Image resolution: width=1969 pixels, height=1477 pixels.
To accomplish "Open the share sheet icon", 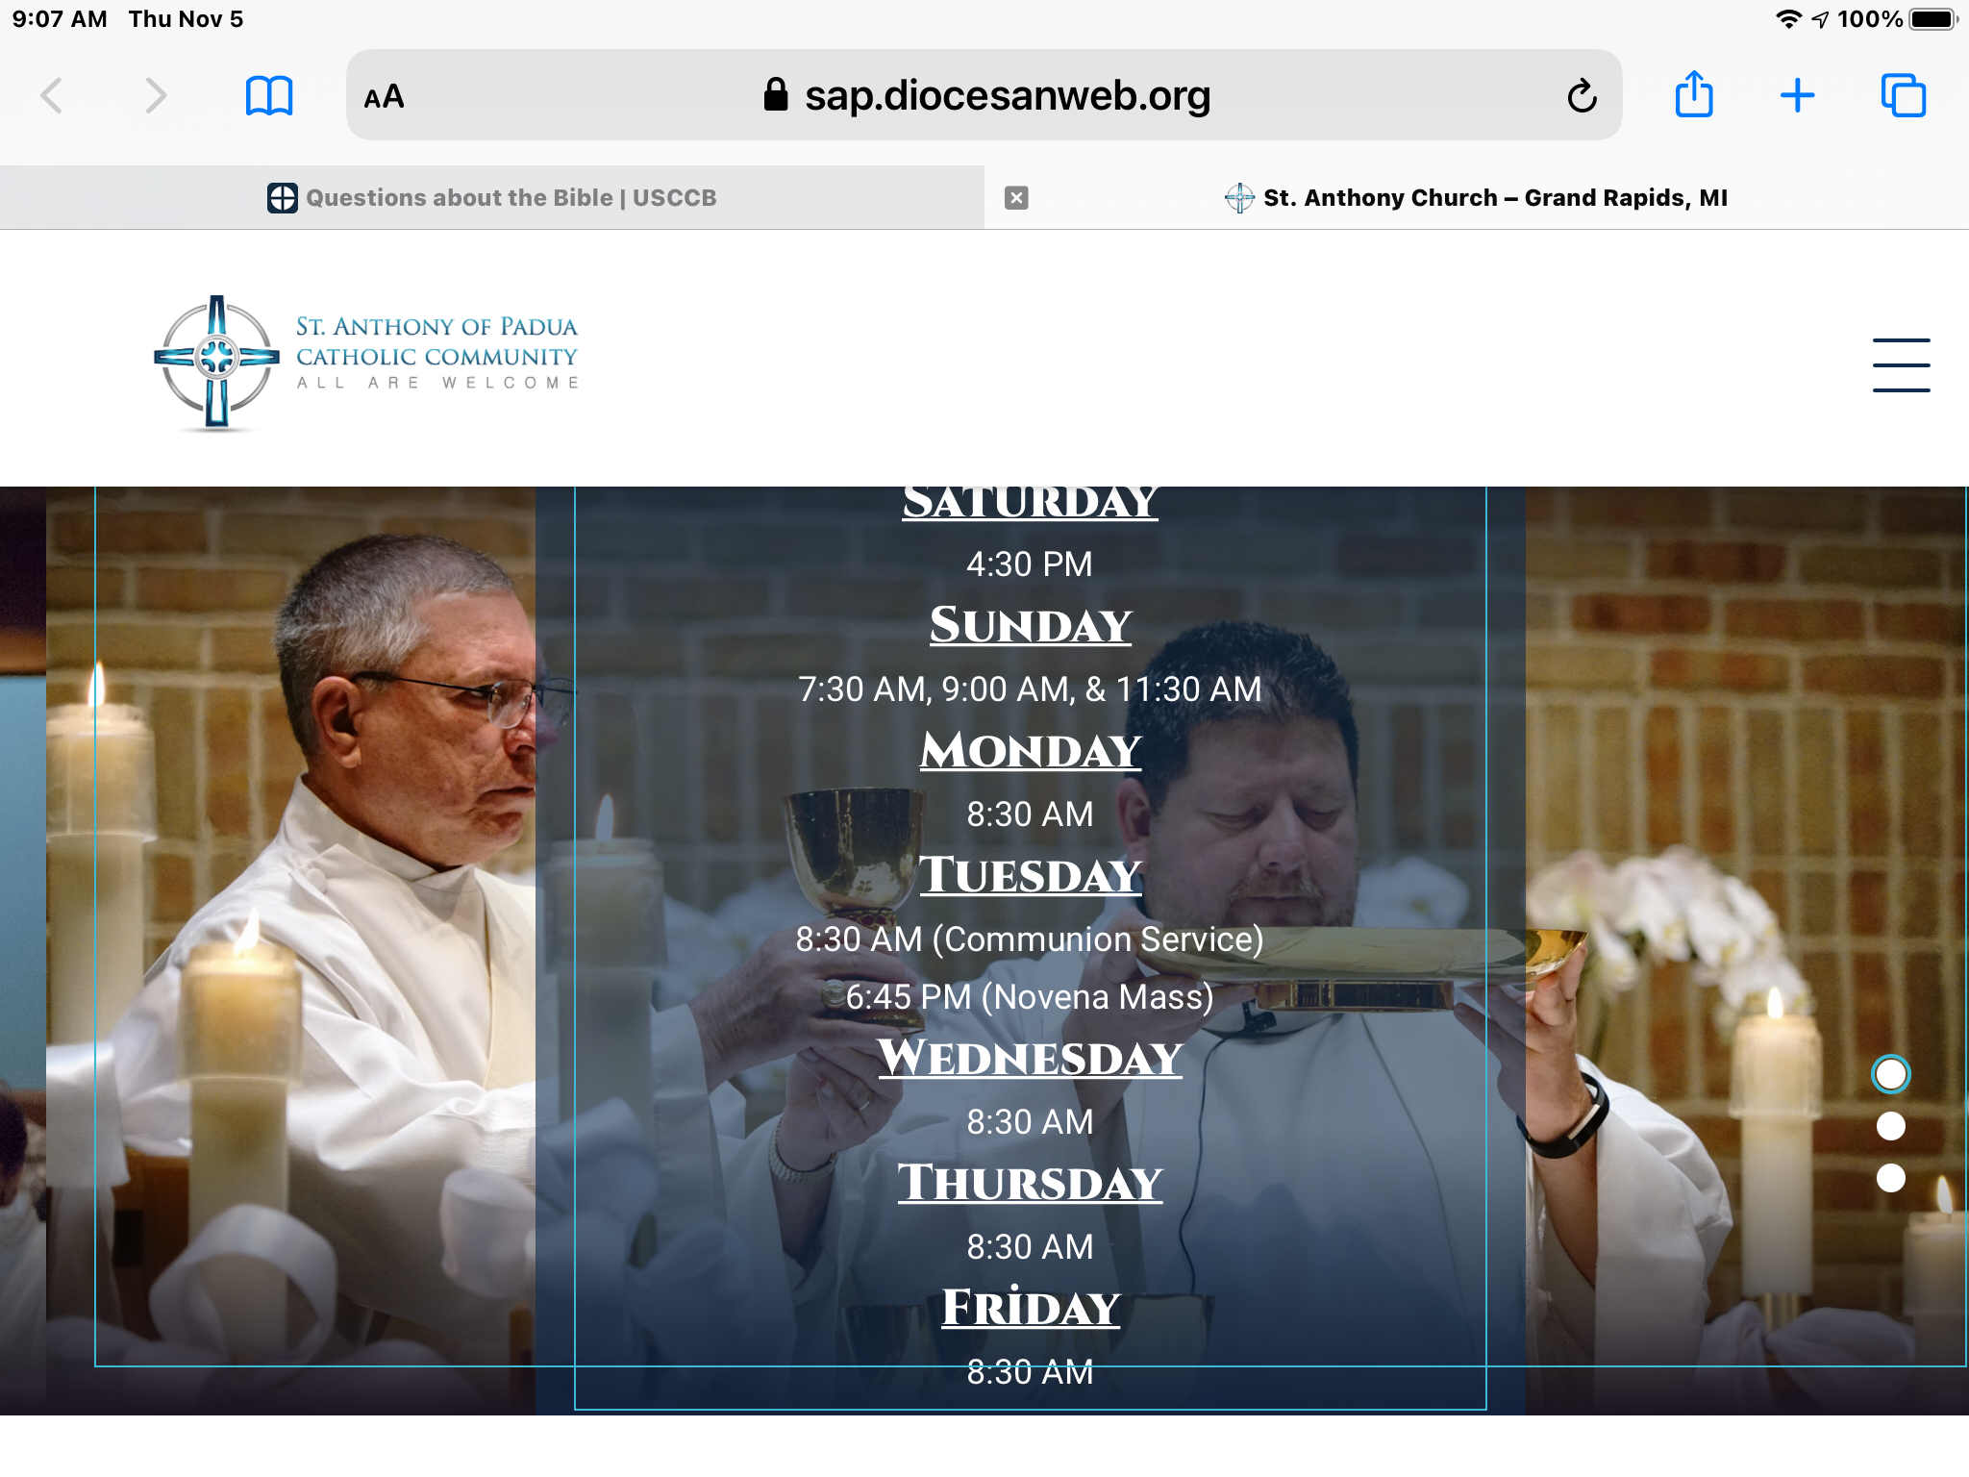I will coord(1694,95).
